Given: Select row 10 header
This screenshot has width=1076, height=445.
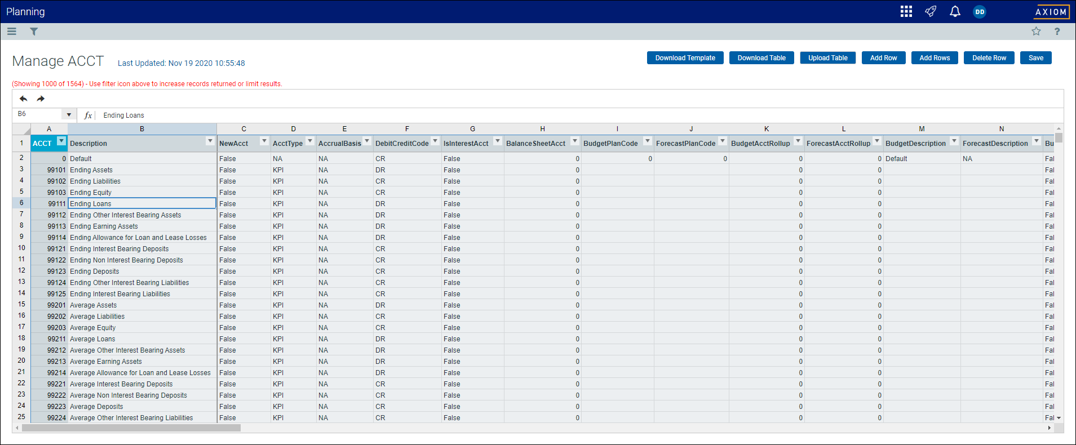Looking at the screenshot, I should 21,248.
